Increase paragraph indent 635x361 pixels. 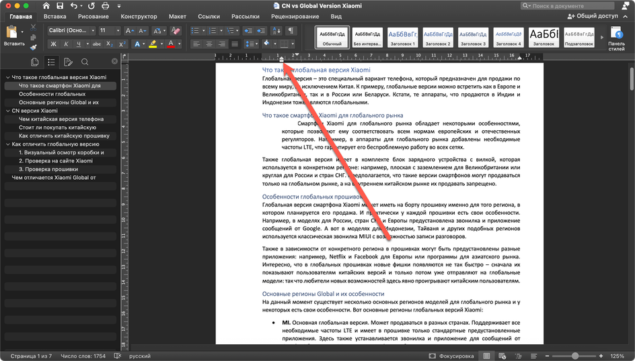tap(261, 31)
